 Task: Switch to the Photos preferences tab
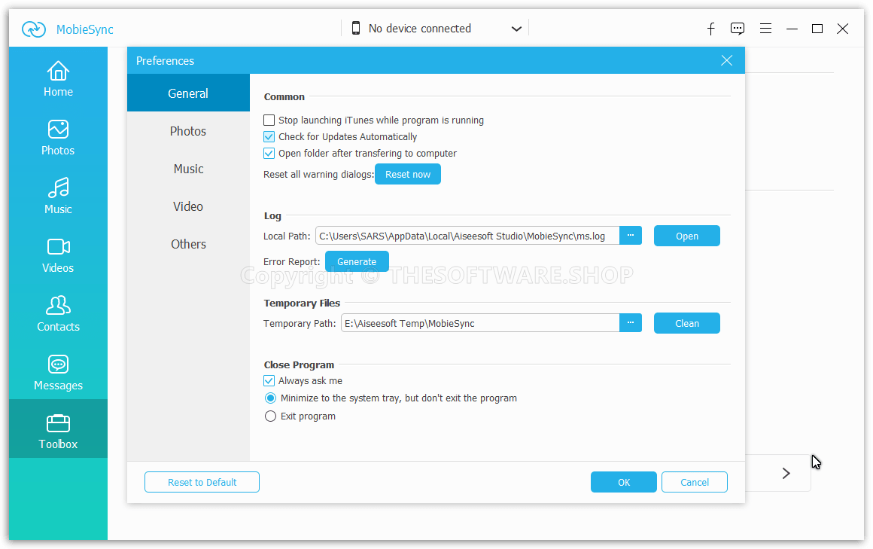(188, 131)
